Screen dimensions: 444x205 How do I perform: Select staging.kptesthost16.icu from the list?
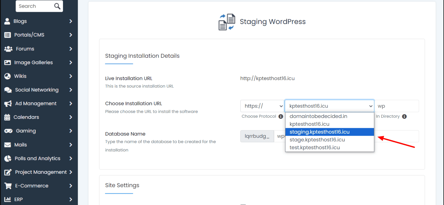coord(320,132)
